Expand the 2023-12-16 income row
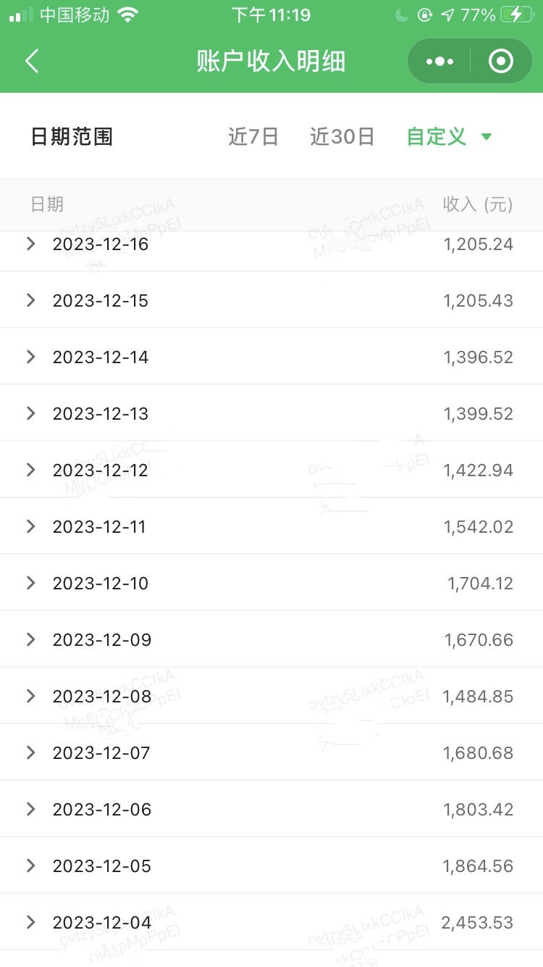Image resolution: width=543 pixels, height=967 pixels. pyautogui.click(x=30, y=244)
